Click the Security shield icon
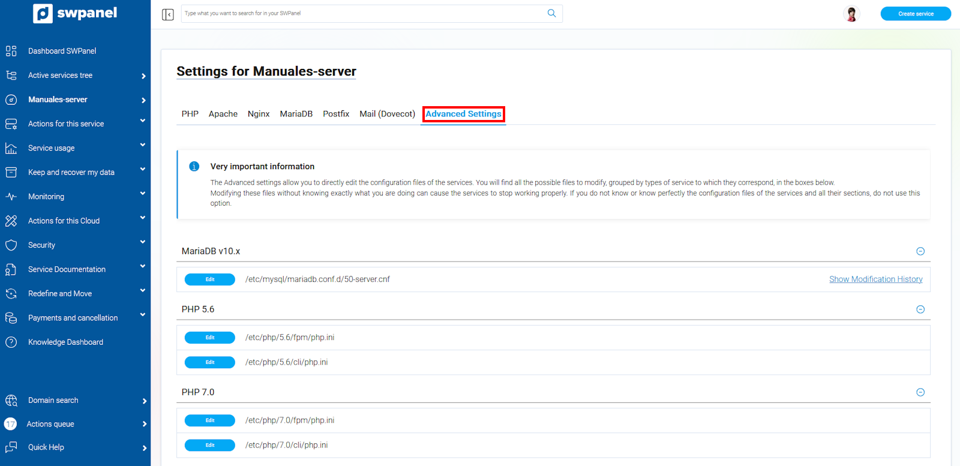This screenshot has width=960, height=466. pos(11,245)
